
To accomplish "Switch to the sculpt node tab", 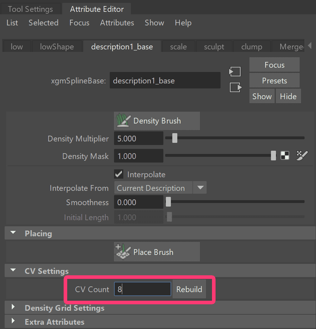I will pyautogui.click(x=214, y=47).
